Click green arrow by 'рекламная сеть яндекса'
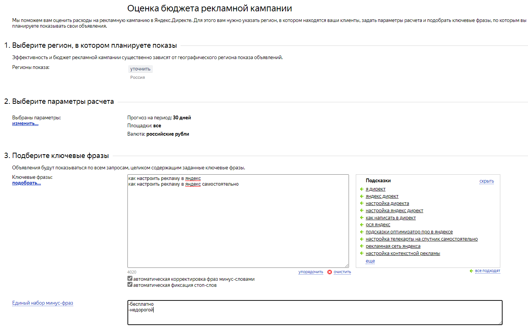 [362, 246]
